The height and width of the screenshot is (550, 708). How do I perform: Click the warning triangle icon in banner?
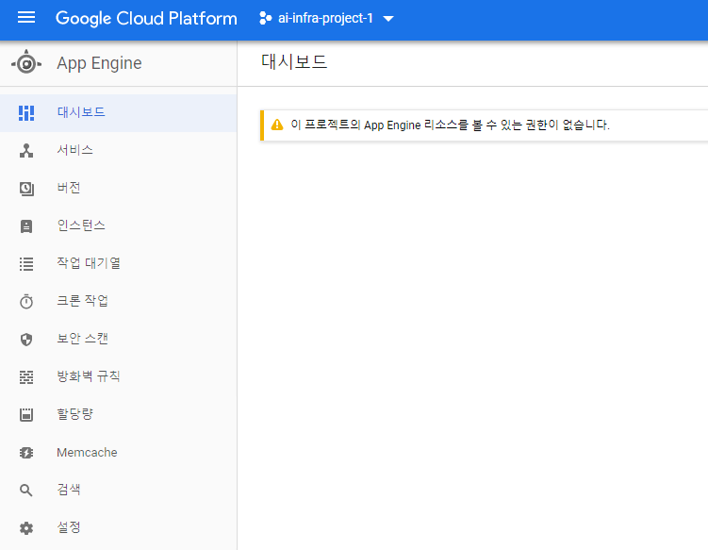click(x=277, y=125)
